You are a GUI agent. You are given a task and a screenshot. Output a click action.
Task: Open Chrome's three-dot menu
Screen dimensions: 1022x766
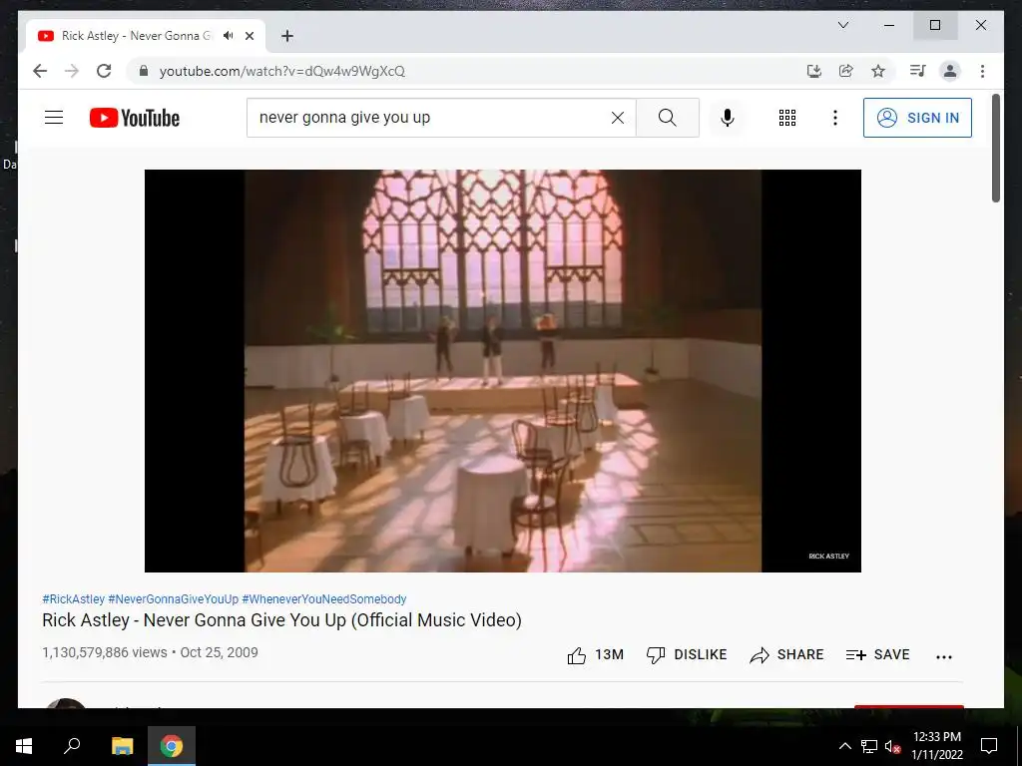(x=982, y=71)
